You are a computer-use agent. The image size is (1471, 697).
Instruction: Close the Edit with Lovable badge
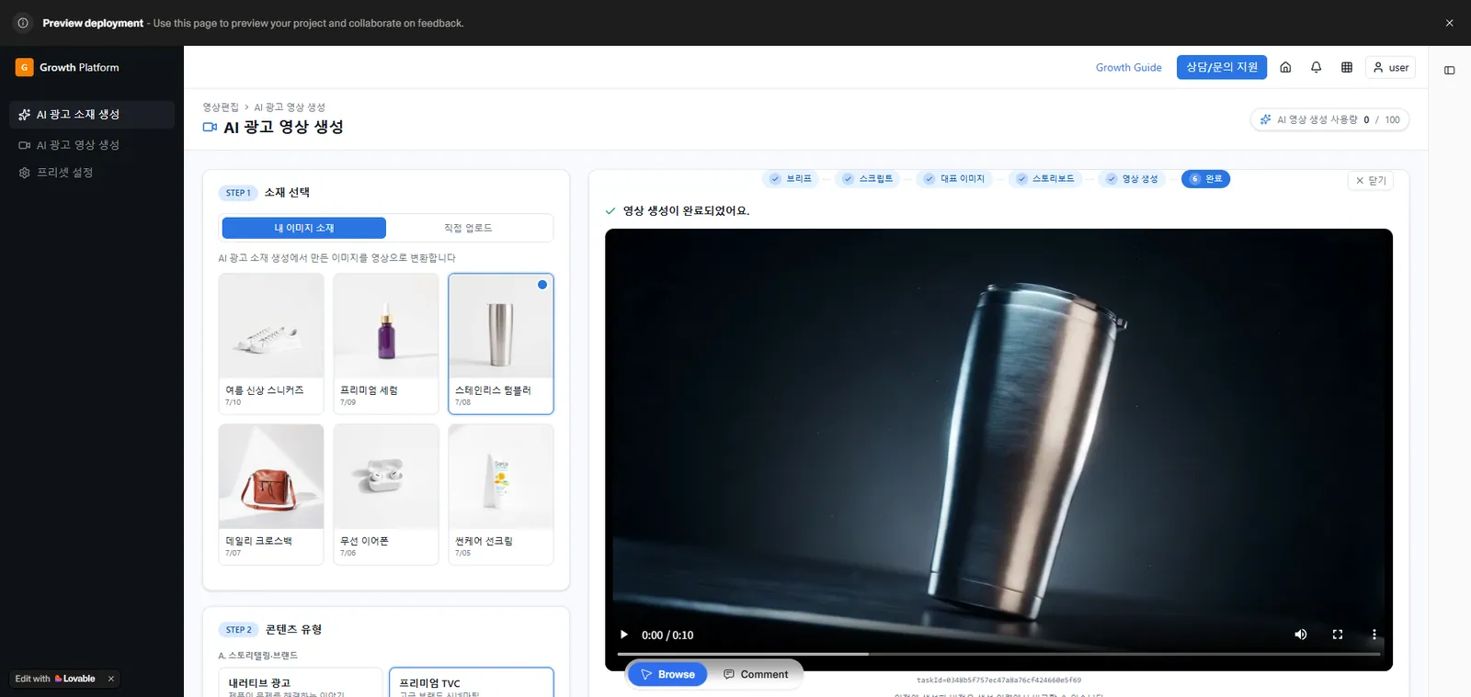(x=111, y=679)
